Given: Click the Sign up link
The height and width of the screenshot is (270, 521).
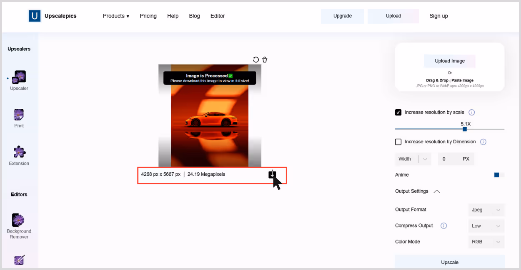Looking at the screenshot, I should (x=439, y=16).
